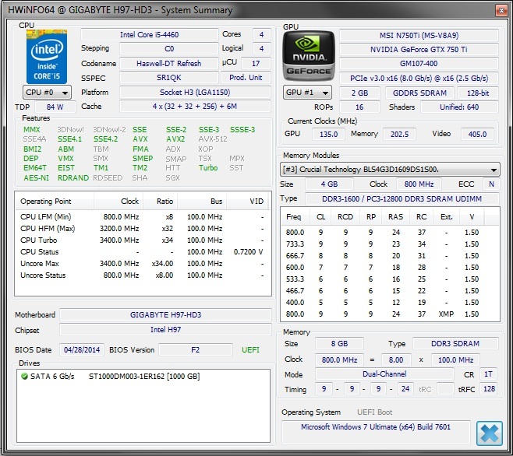Click the GM107-400 chip field

419,63
